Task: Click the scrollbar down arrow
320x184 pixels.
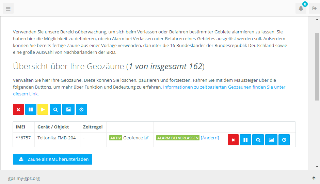Action: 317,167
